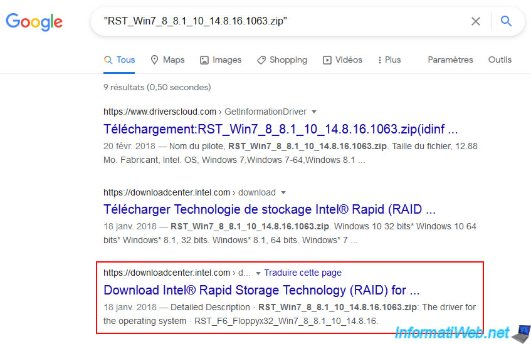Go to the Vidéos tab
The width and height of the screenshot is (531, 344).
(343, 60)
